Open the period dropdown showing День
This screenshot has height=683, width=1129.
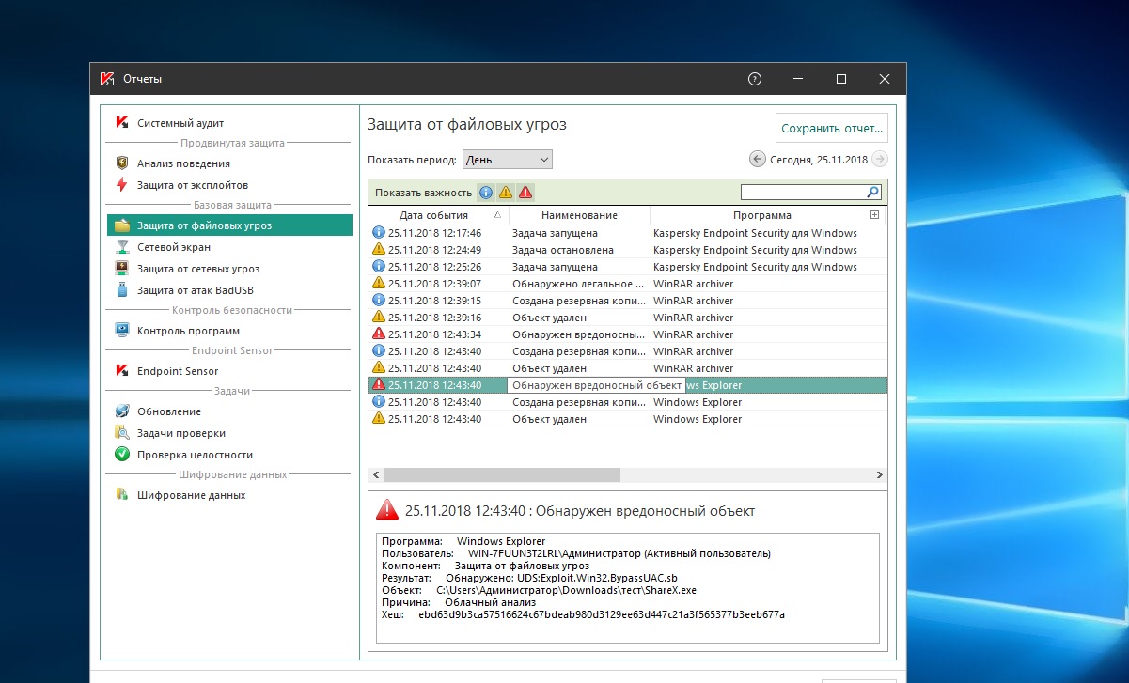507,160
